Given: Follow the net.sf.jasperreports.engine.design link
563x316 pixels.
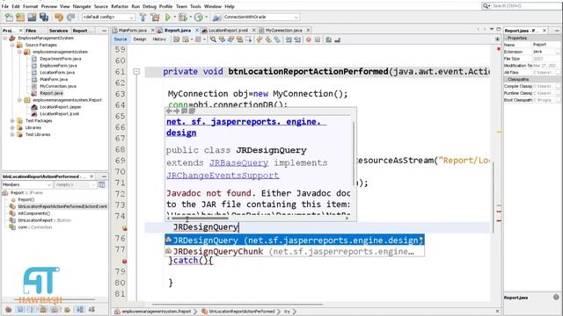Looking at the screenshot, I should click(246, 127).
